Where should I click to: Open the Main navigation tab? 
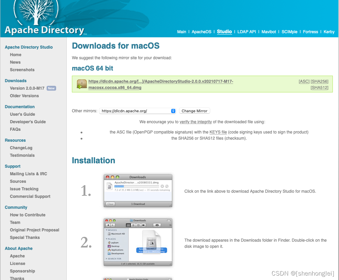coord(181,32)
